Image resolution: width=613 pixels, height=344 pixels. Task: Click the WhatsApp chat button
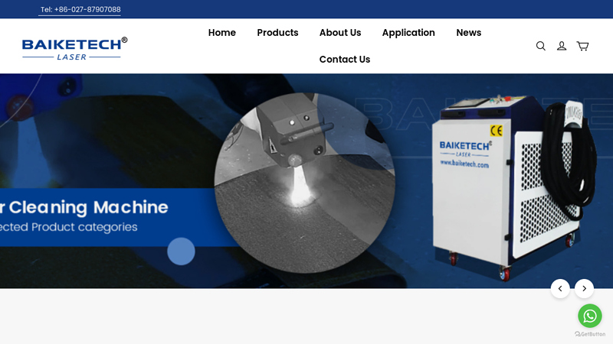[x=590, y=316]
